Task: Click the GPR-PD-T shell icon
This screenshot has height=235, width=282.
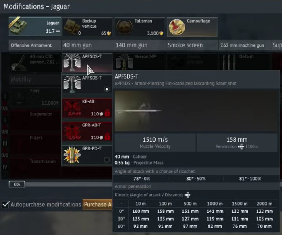Action: tap(71, 155)
